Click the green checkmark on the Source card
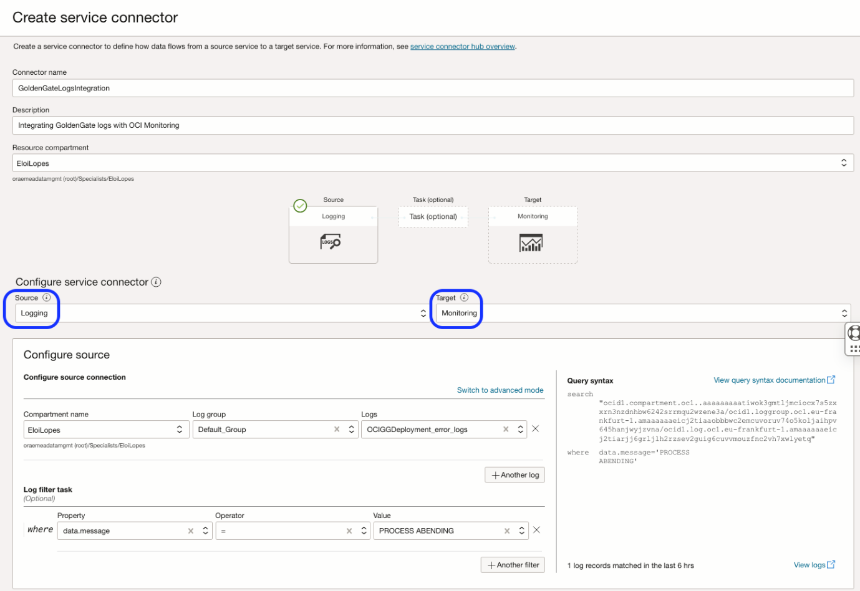 300,206
